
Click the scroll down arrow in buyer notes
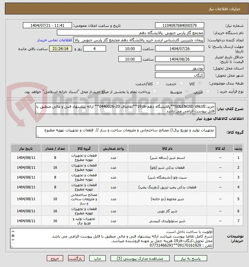13,240
